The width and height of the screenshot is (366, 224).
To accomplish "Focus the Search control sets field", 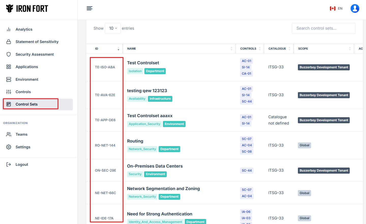I will pos(323,28).
